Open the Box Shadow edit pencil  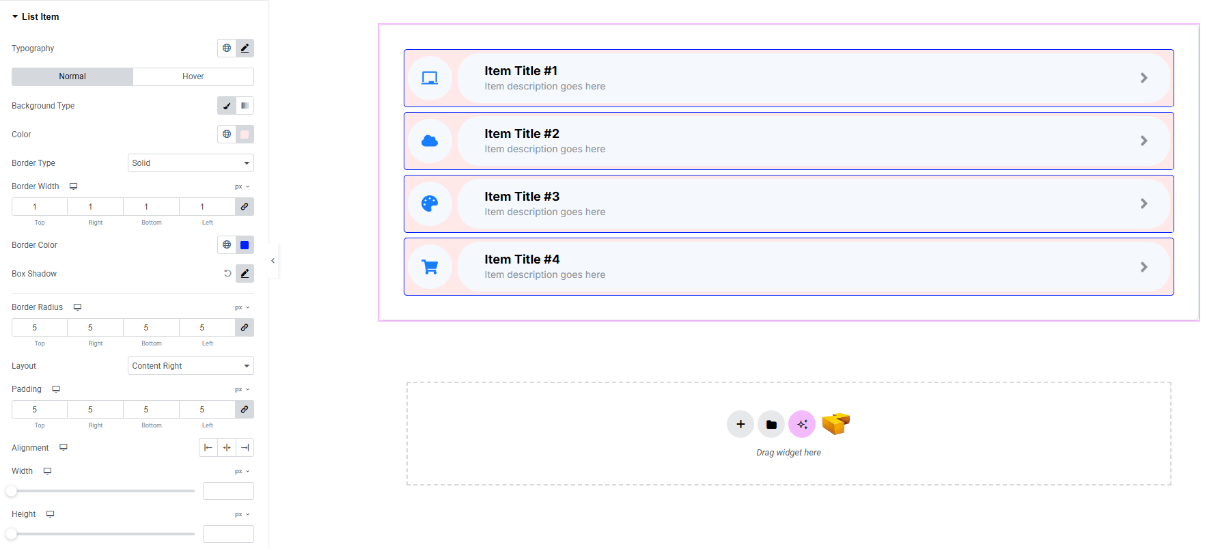pyautogui.click(x=245, y=273)
